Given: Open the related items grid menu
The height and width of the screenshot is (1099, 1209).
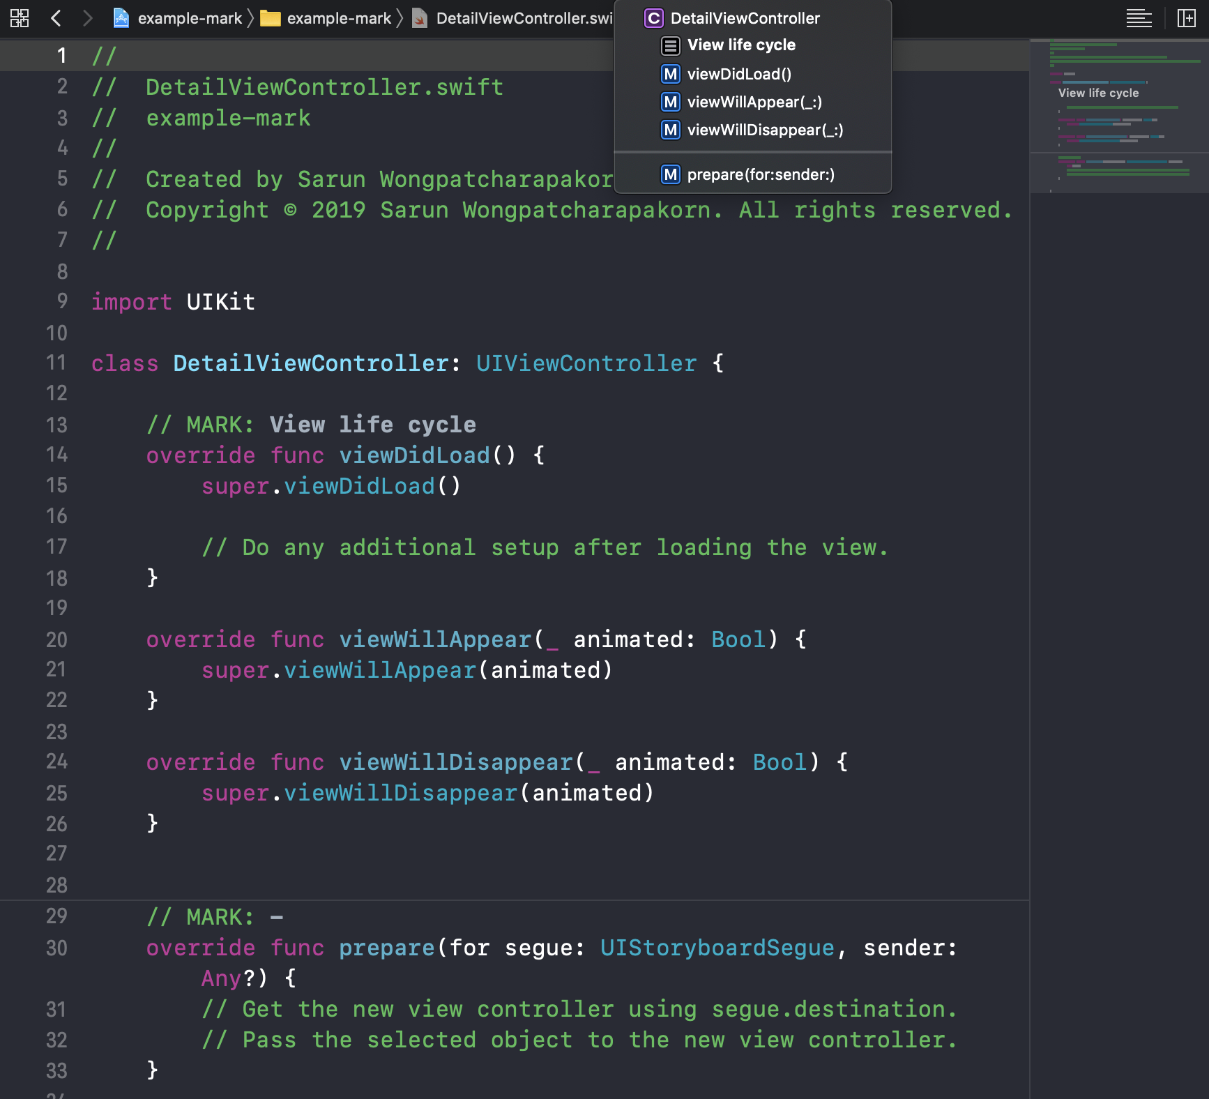Looking at the screenshot, I should (20, 18).
